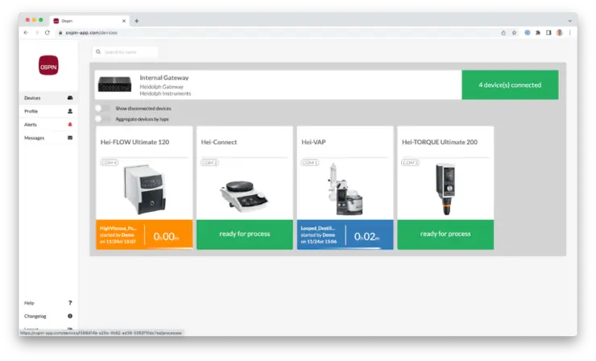Click the browser profile avatar
596x361 pixels.
(559, 33)
